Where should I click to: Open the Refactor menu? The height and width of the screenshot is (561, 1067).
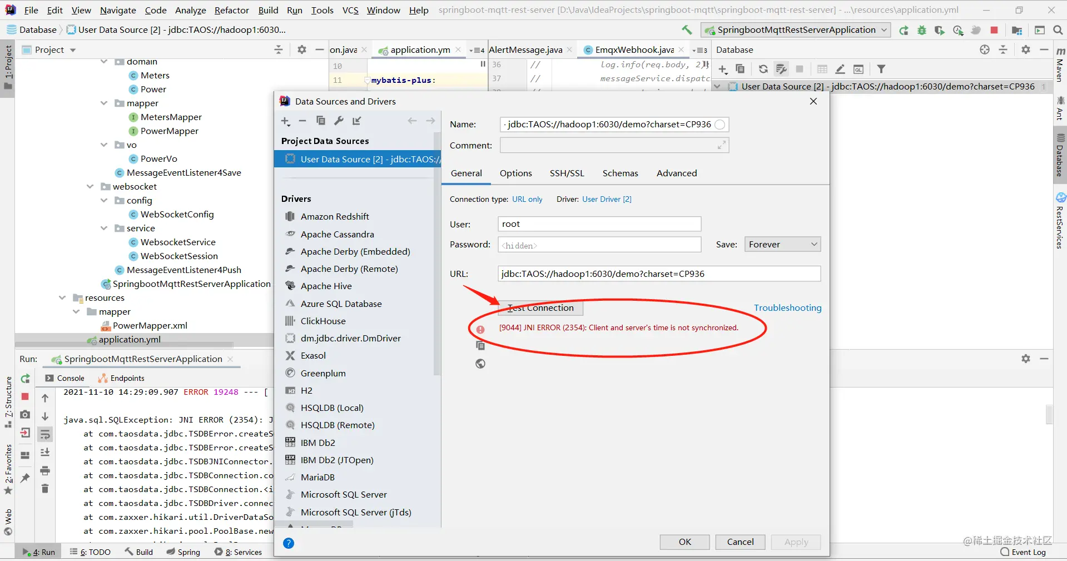pos(231,10)
